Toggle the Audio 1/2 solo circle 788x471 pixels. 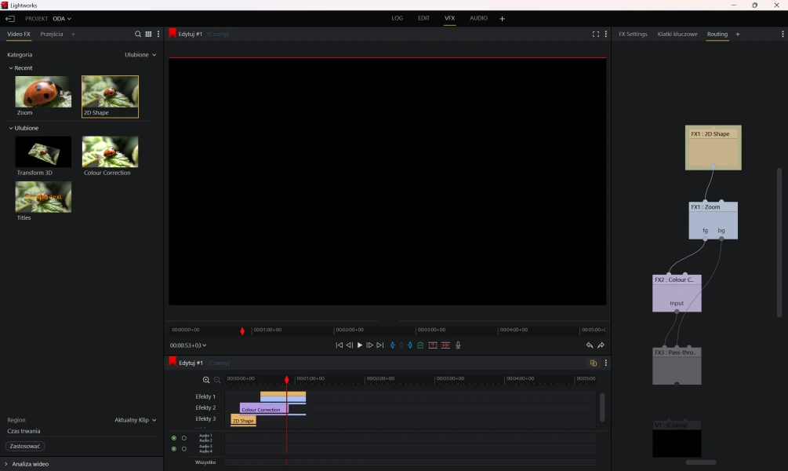point(184,438)
